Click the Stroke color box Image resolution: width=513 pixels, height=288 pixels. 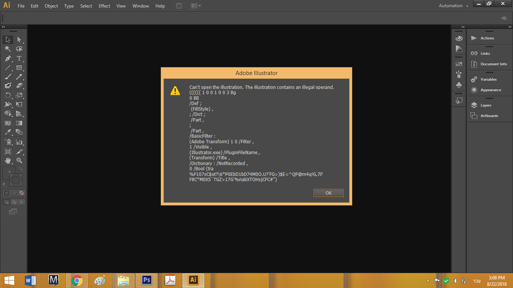point(16,180)
